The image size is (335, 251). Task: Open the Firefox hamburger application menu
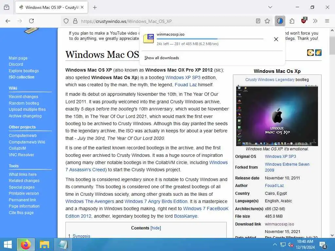click(x=327, y=21)
